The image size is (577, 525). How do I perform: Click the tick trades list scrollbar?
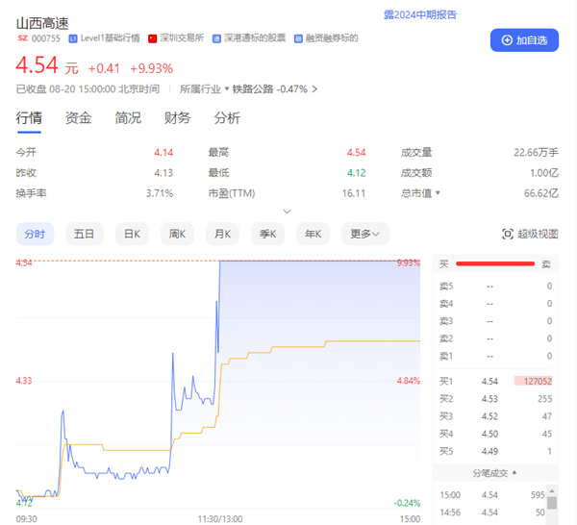click(552, 502)
